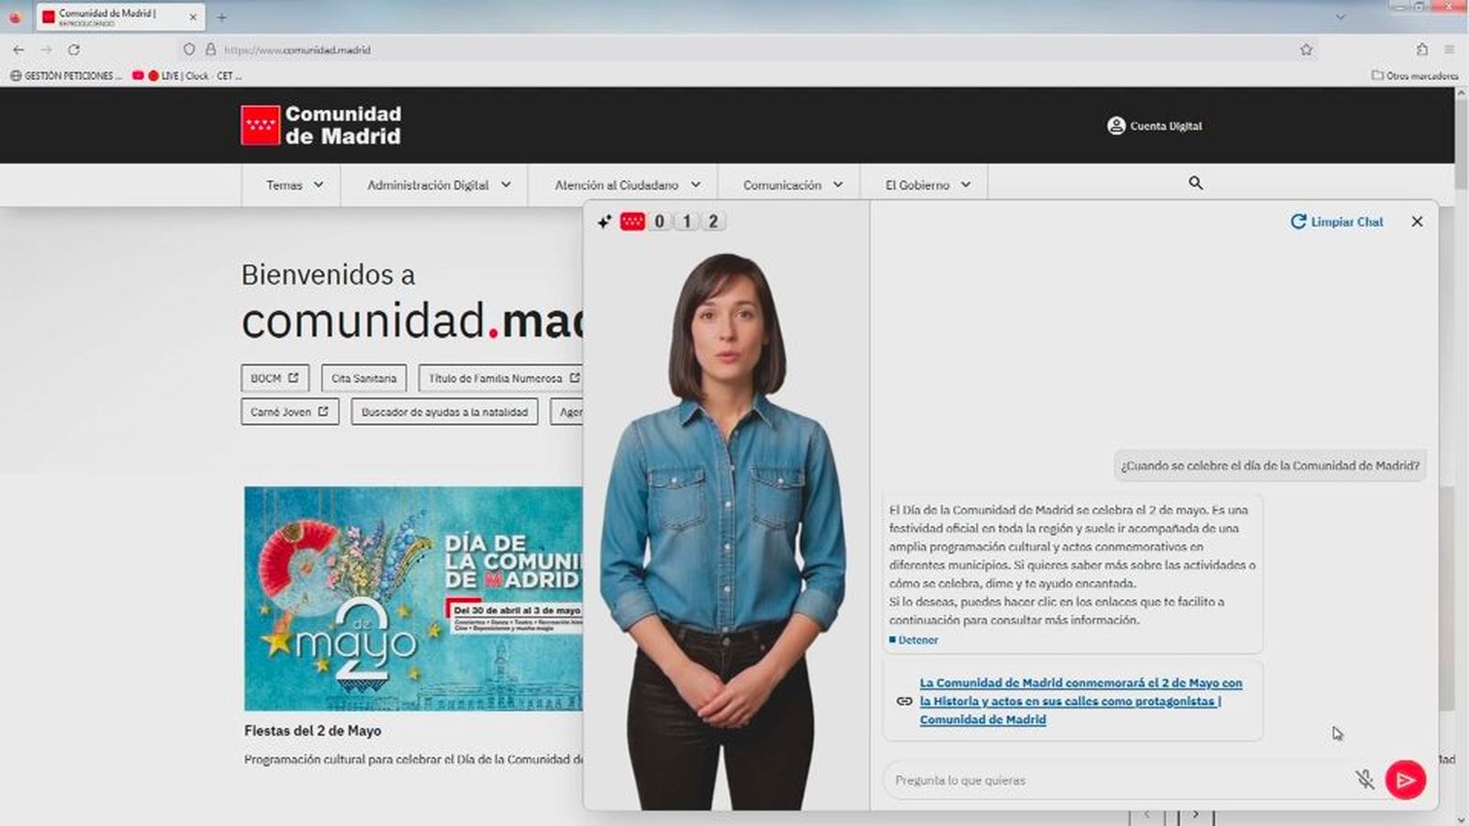Open the link about 2 de Mayo commemoration

pyautogui.click(x=1081, y=701)
